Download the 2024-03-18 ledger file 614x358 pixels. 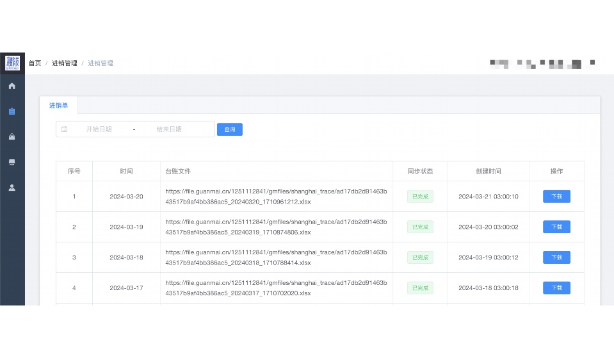coord(556,257)
